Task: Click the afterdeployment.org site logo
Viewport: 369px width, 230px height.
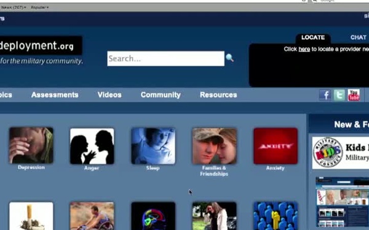Action: point(41,46)
